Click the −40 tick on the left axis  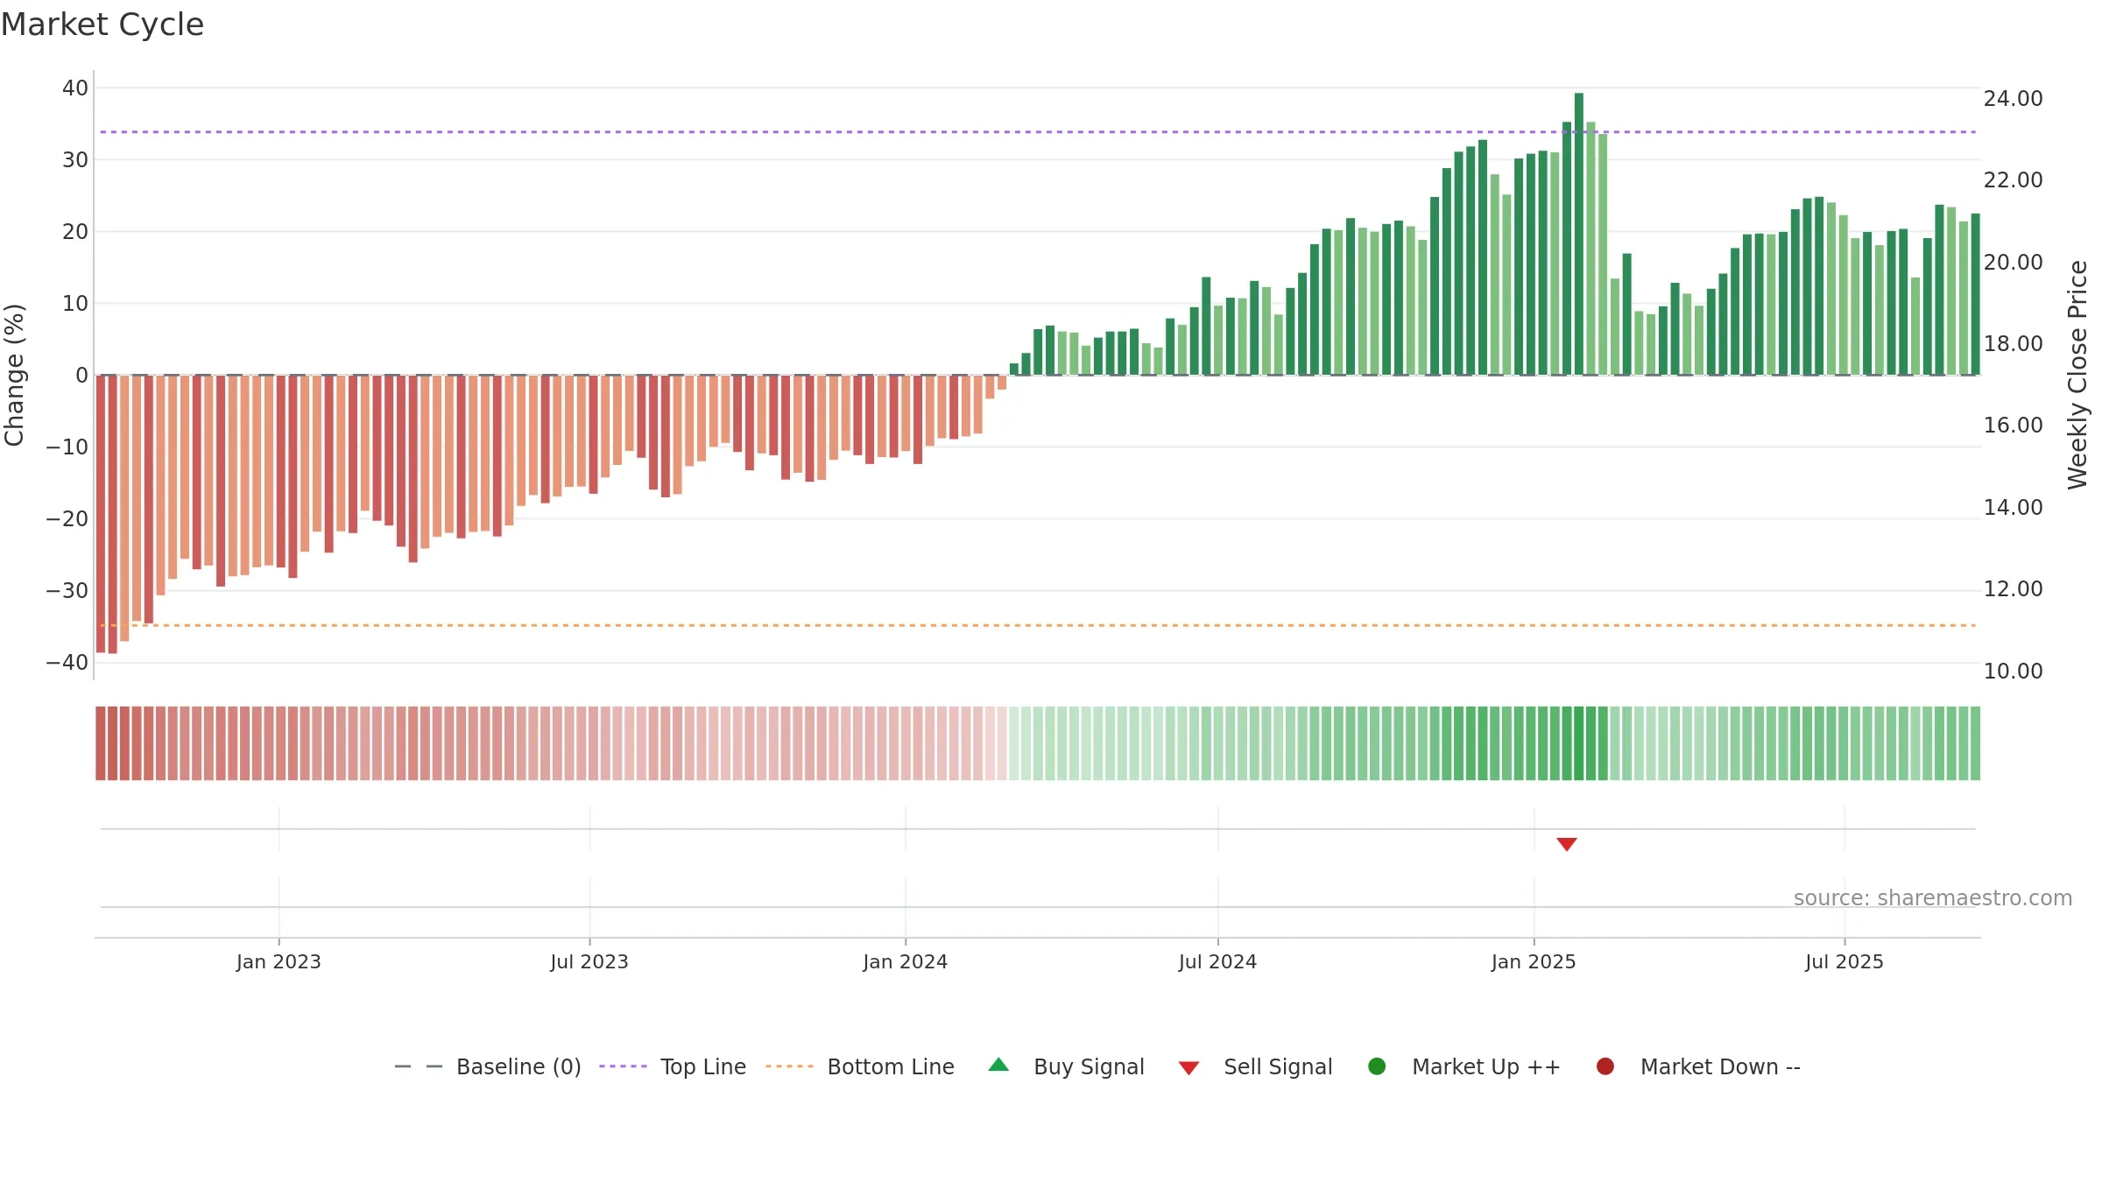(x=67, y=662)
